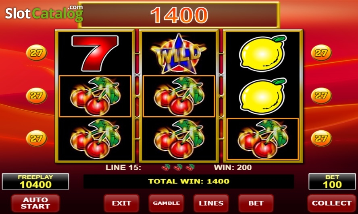Click the top-left orange 27 coin
This screenshot has width=358, height=214.
[37, 53]
